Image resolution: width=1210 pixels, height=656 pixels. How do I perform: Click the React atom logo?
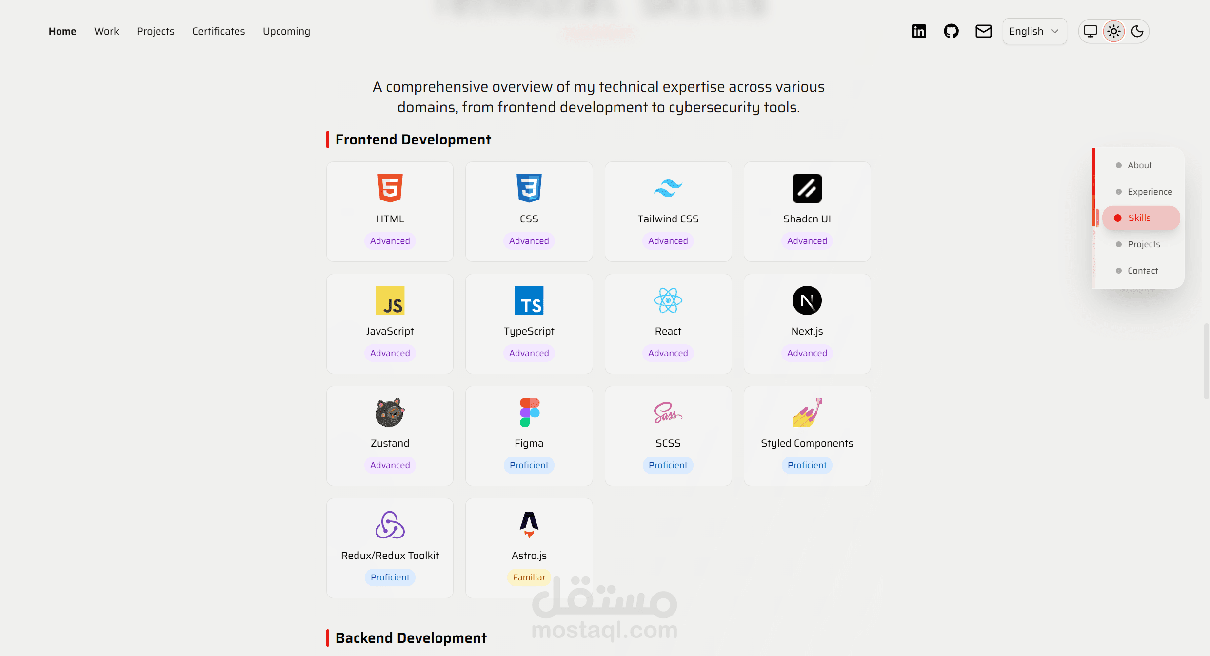click(668, 300)
